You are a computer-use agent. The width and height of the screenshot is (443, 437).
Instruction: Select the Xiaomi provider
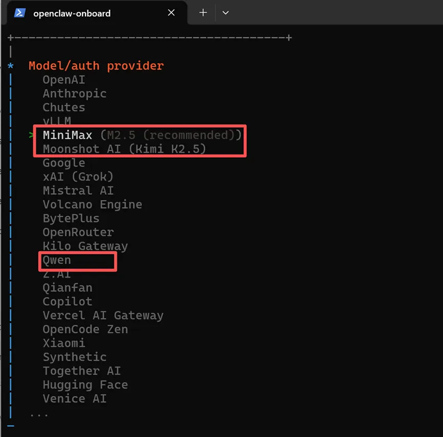[x=64, y=343]
